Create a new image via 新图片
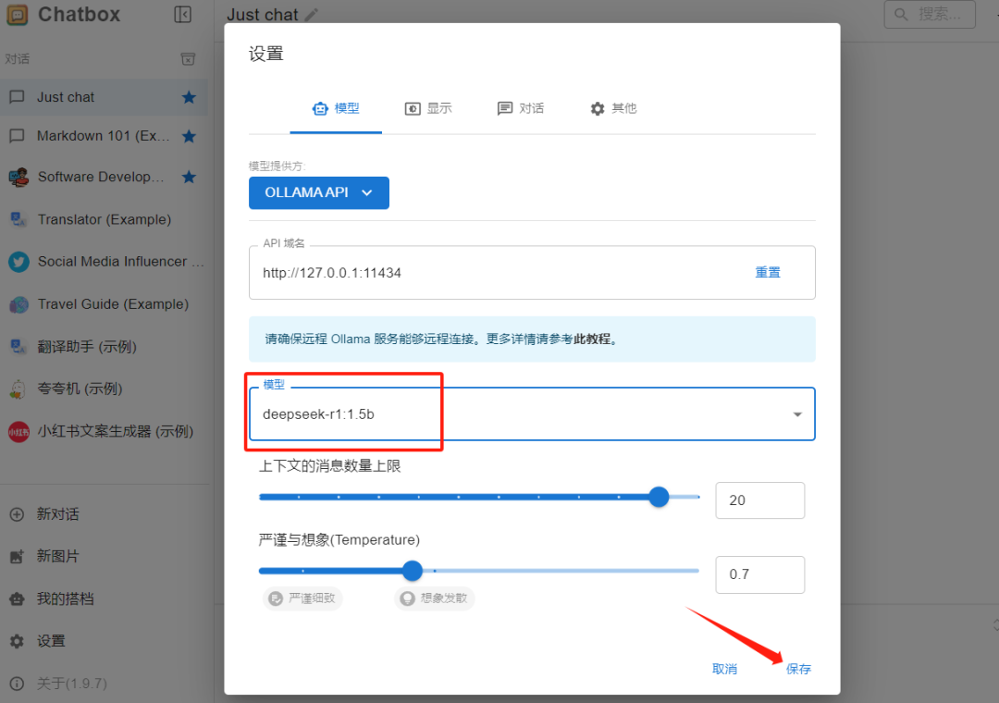The height and width of the screenshot is (703, 999). [104, 557]
